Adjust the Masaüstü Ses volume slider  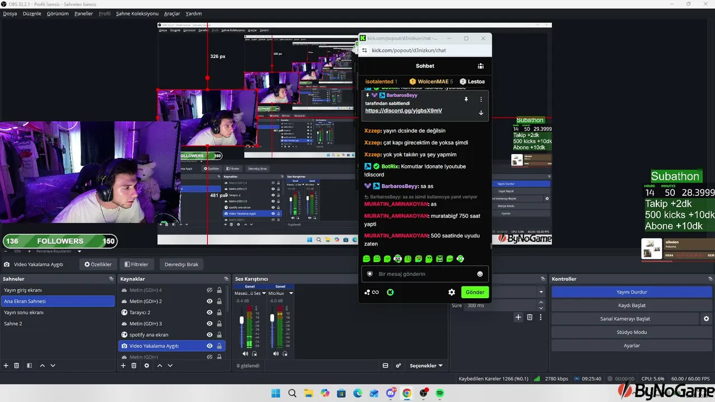[242, 320]
